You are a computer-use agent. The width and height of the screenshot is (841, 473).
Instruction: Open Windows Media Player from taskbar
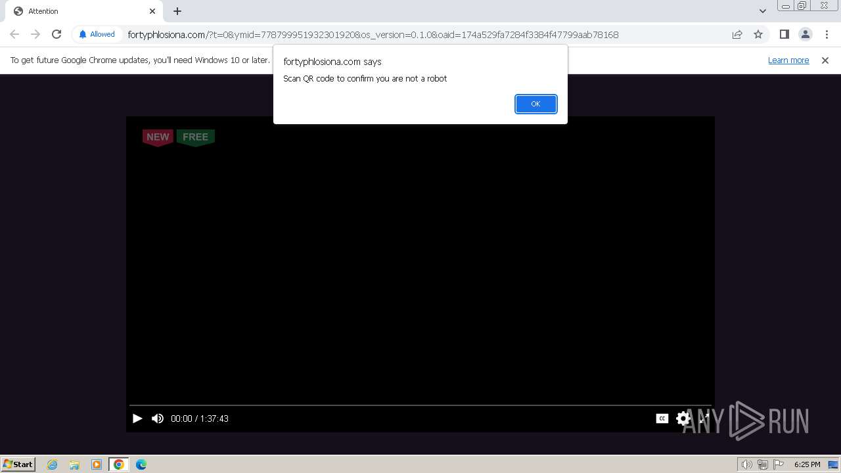(x=97, y=464)
